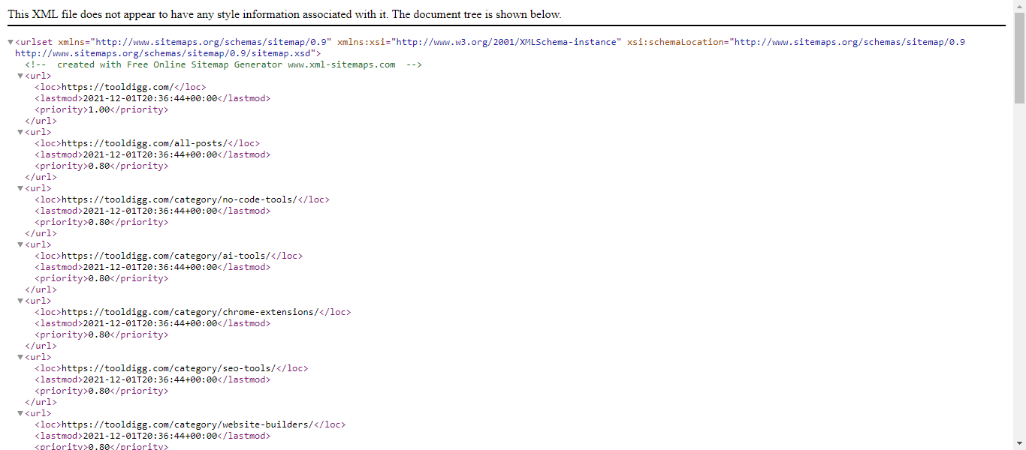
Task: Click the vertical scrollbar thumb
Action: (x=1019, y=58)
